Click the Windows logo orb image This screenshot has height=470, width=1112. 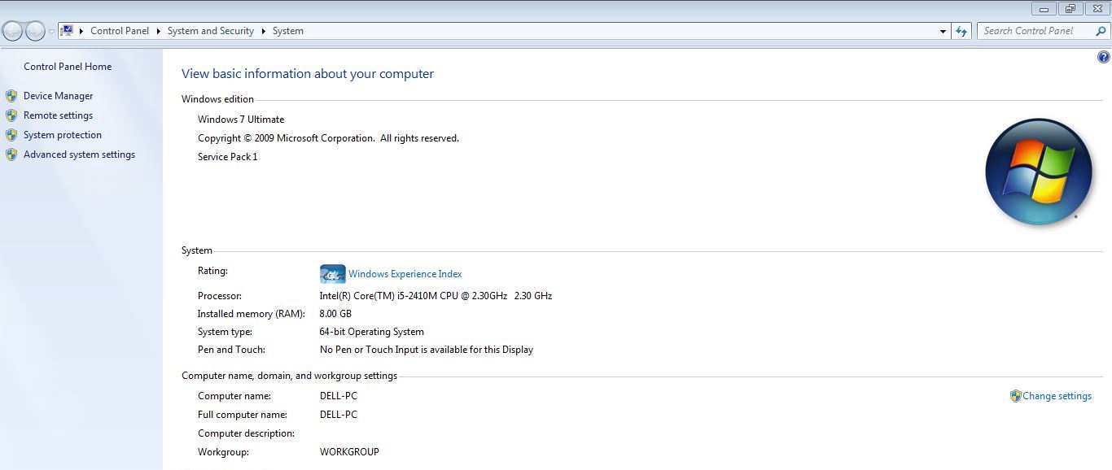[1038, 172]
